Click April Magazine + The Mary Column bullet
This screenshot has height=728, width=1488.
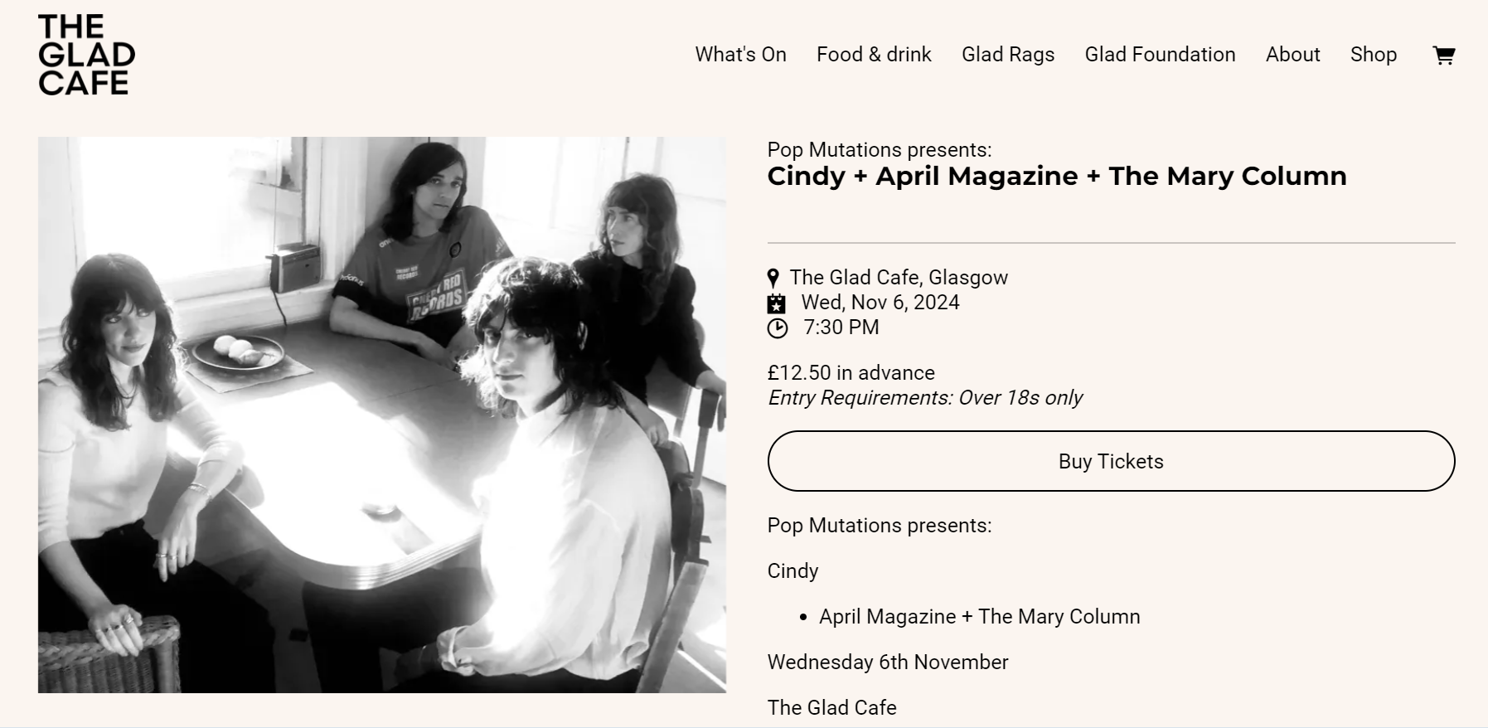pos(980,617)
